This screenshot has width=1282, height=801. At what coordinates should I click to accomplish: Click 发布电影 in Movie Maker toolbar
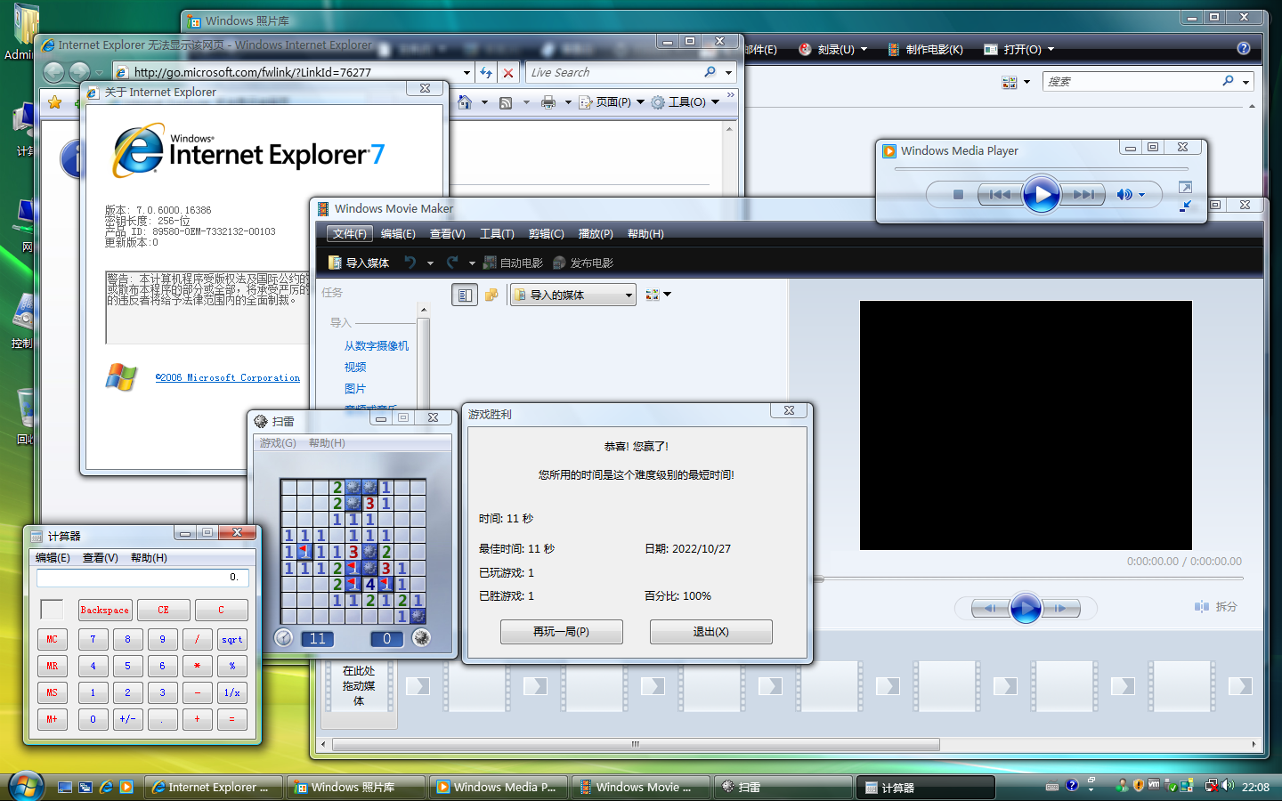pos(583,263)
